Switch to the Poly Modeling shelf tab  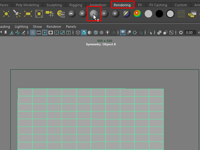[x=27, y=5]
